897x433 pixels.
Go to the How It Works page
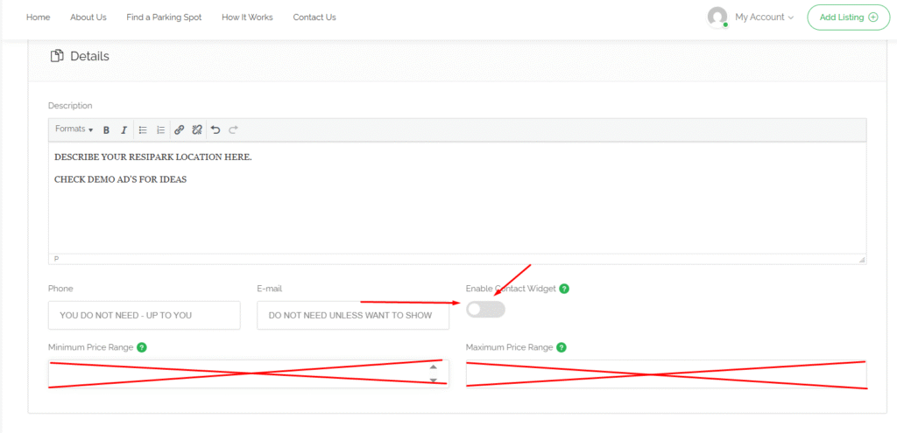(247, 17)
